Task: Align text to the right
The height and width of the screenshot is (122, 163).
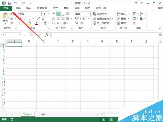Action: (x=63, y=19)
